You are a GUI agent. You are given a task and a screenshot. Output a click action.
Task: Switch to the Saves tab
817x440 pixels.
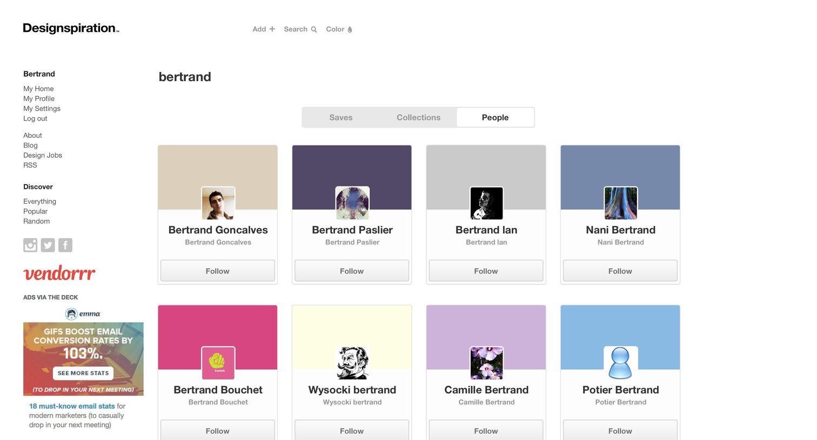341,117
